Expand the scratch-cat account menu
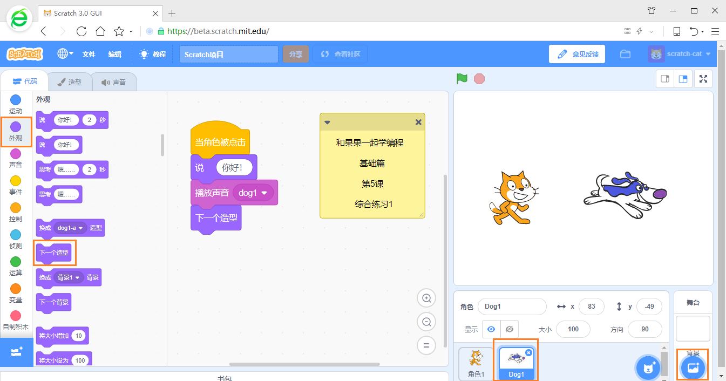This screenshot has height=381, width=726. click(x=680, y=54)
